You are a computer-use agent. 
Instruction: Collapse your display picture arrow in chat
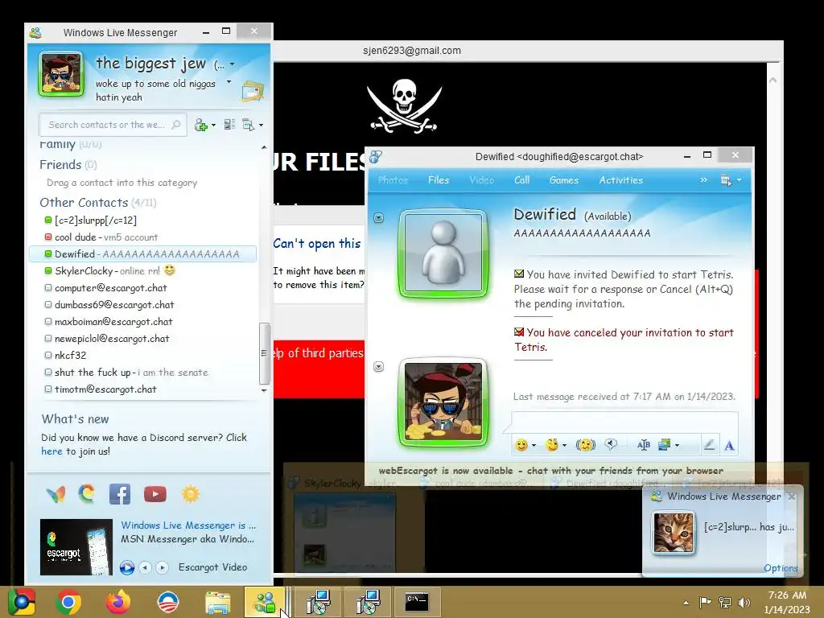coord(378,367)
